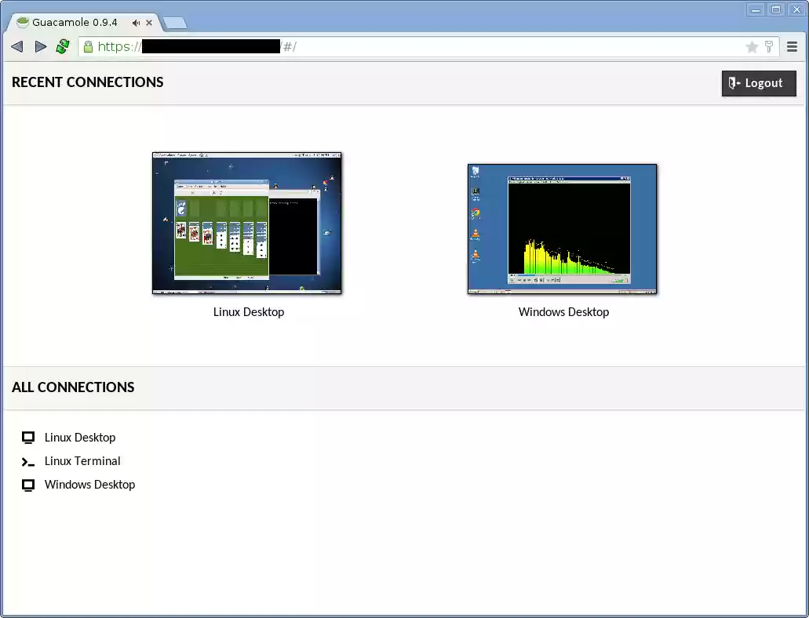Click the saved password key icon
This screenshot has height=618, width=809.
tap(769, 47)
